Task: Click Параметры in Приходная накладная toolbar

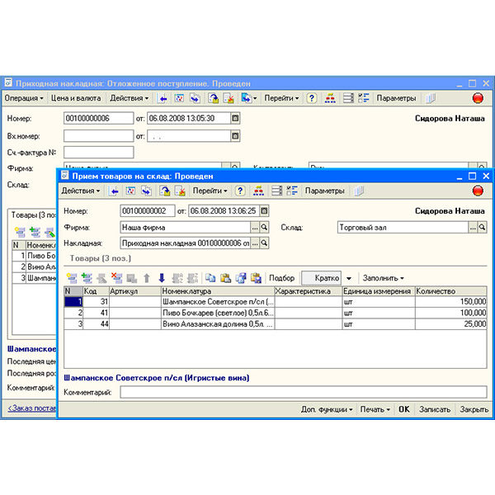Action: click(396, 98)
